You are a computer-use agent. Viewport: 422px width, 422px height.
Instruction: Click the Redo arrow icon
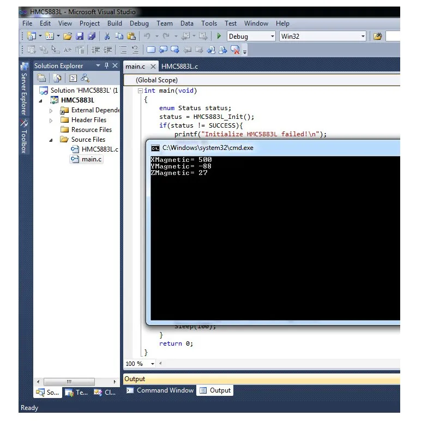tap(166, 36)
